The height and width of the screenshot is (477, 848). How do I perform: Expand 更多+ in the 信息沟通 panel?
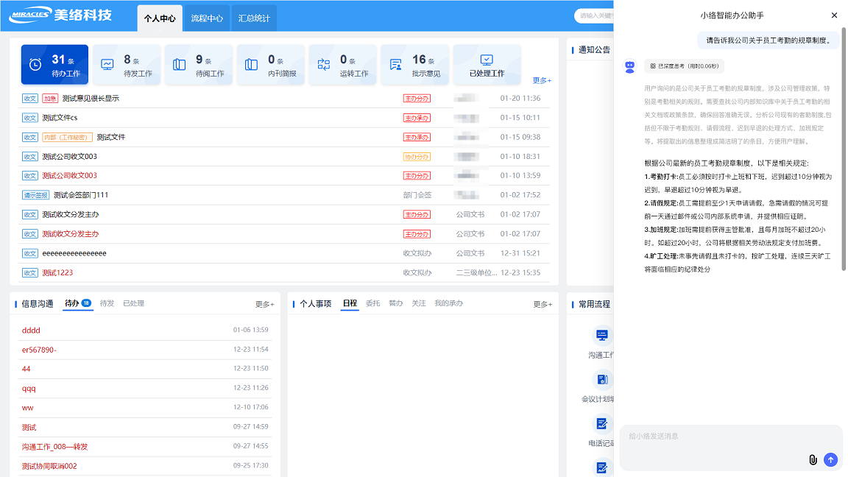[x=264, y=304]
